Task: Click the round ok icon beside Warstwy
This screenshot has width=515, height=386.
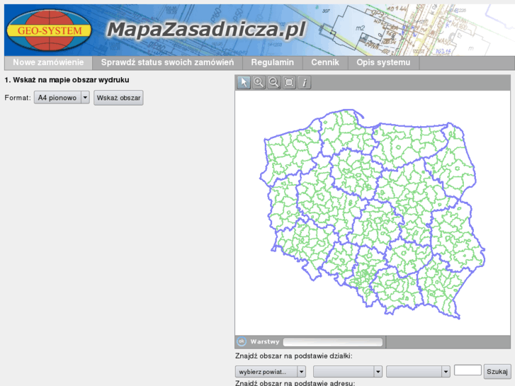Action: pyautogui.click(x=242, y=341)
